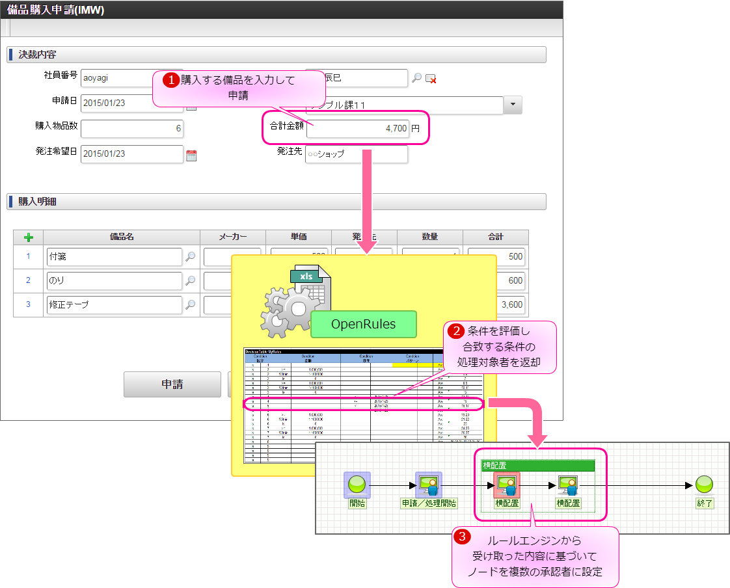Screen dimensions: 730x588
Task: Select the second 横配置 approval node
Action: tap(569, 486)
